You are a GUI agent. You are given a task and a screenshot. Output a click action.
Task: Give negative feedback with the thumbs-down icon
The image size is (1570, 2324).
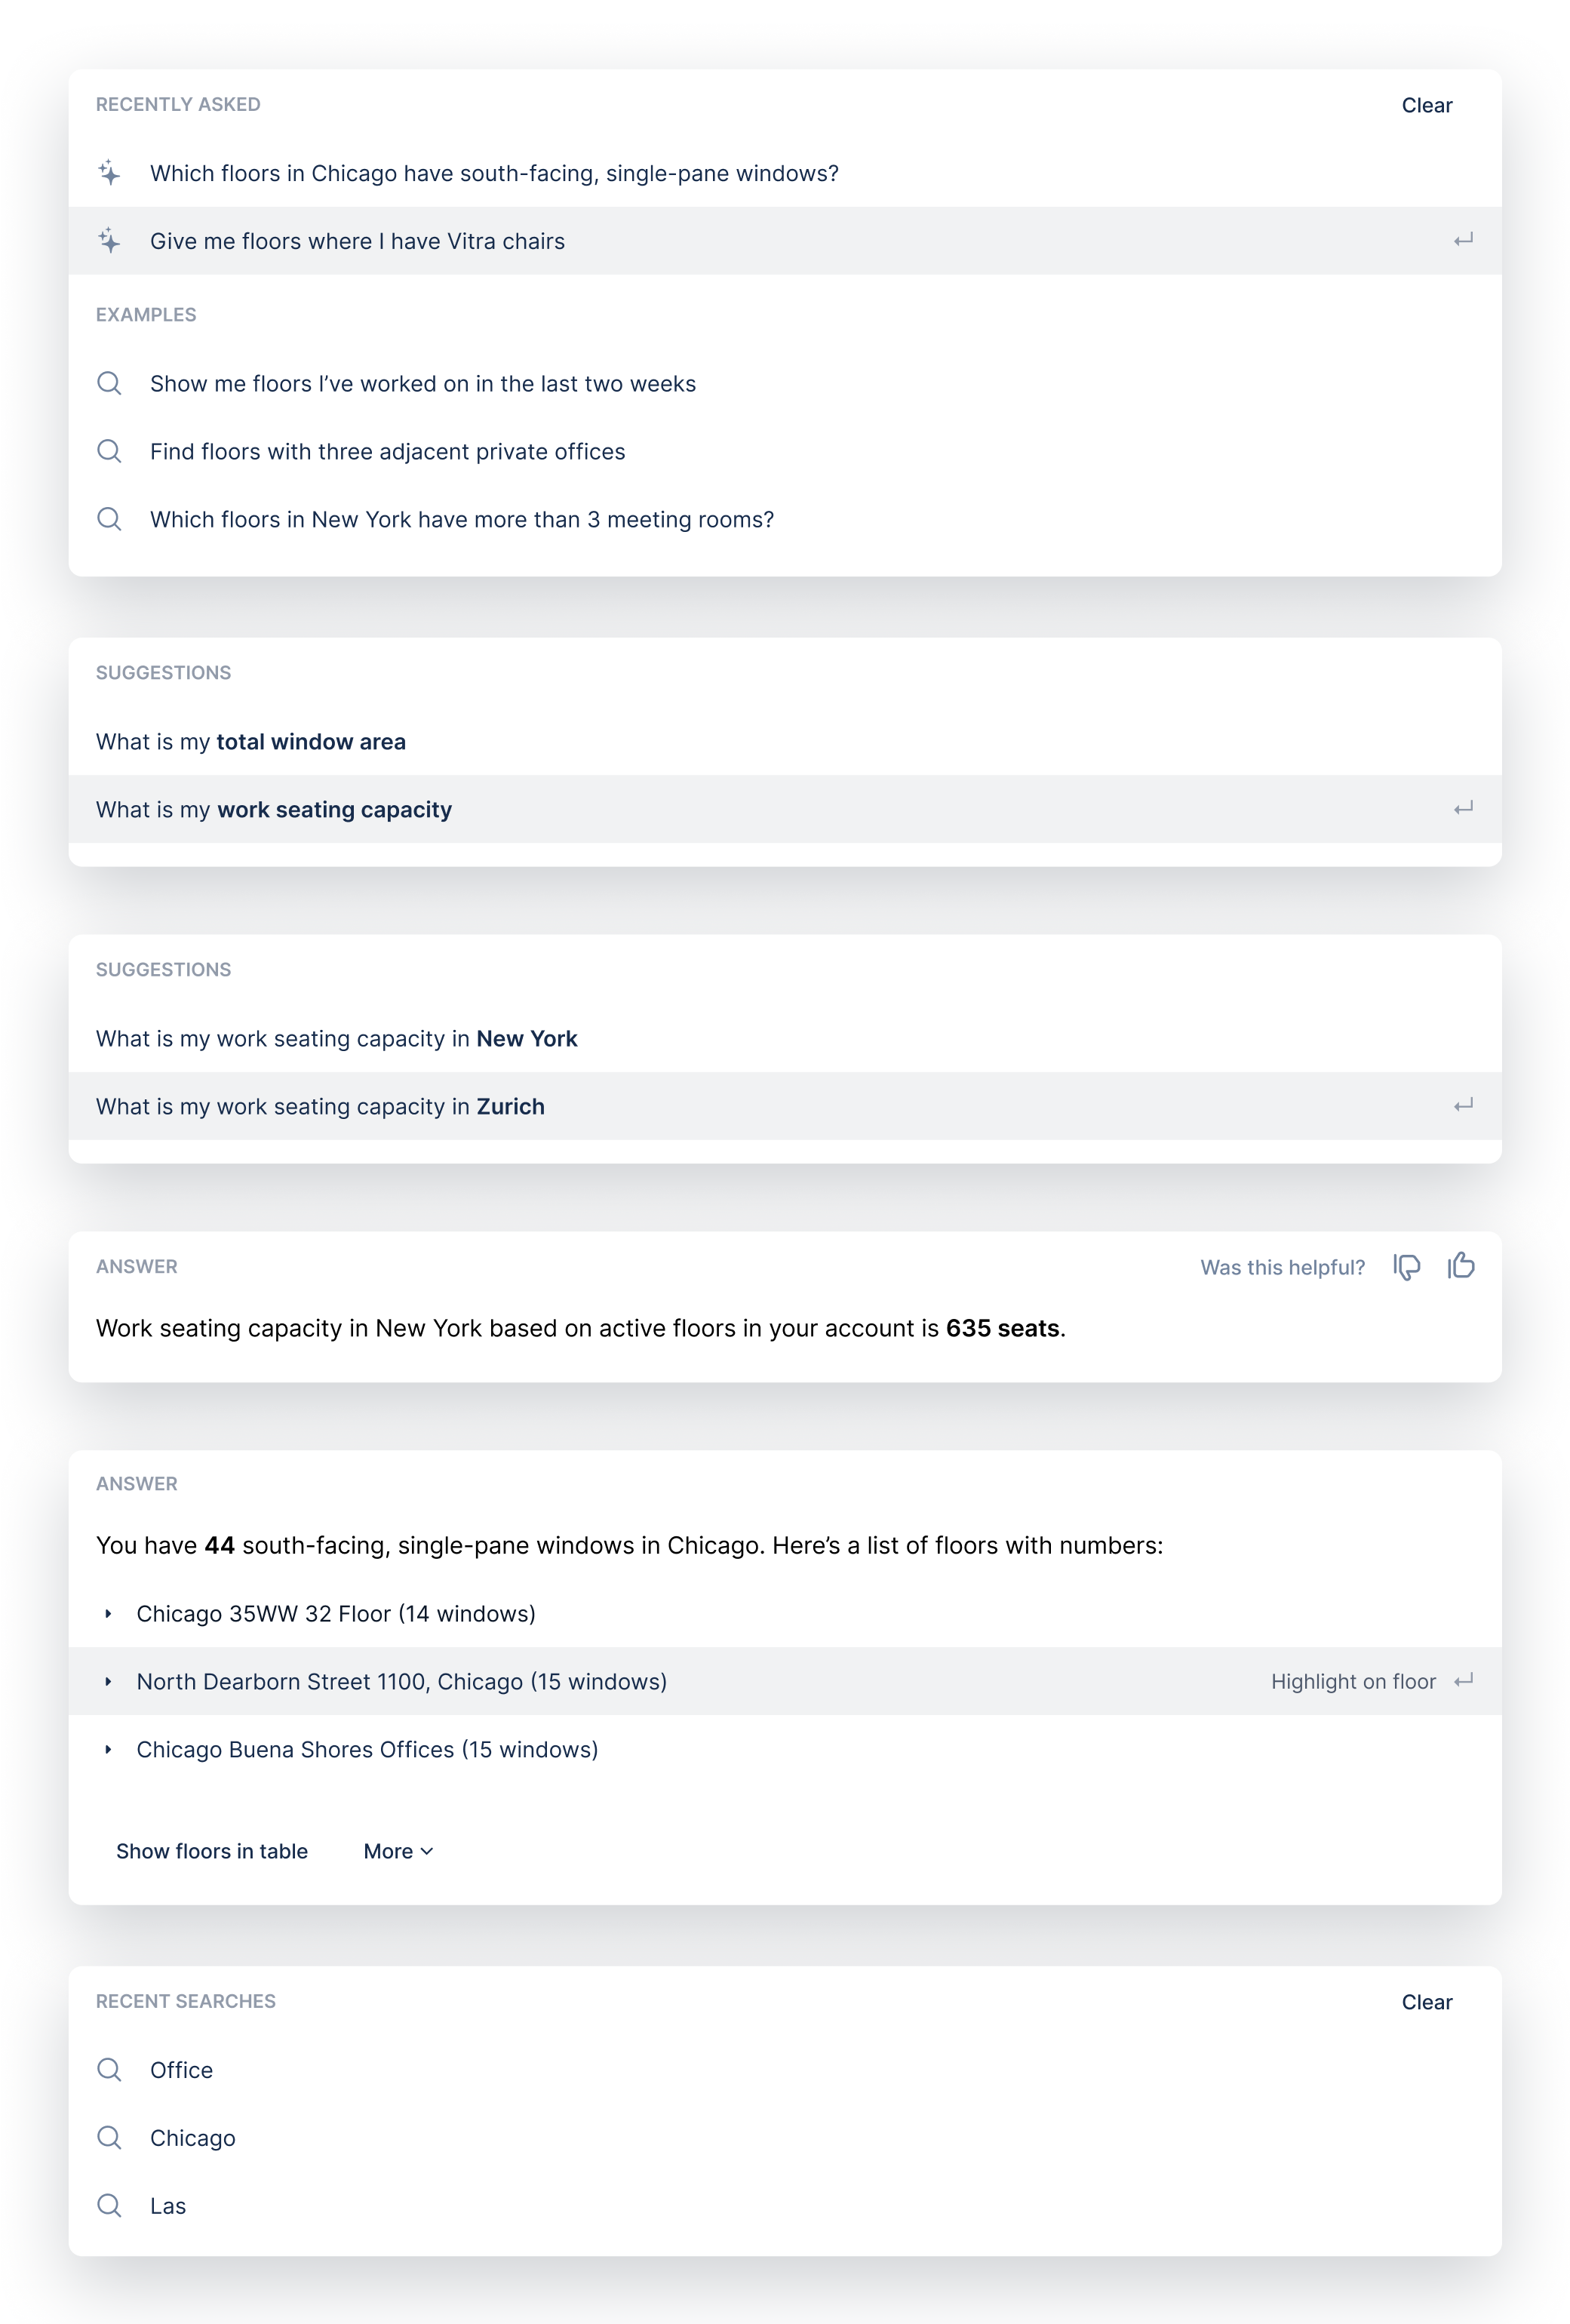[x=1406, y=1266]
